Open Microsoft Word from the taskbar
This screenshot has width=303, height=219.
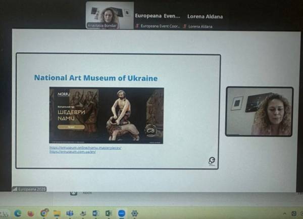96,213
